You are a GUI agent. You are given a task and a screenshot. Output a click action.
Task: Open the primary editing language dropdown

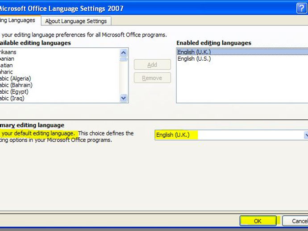click(306, 135)
